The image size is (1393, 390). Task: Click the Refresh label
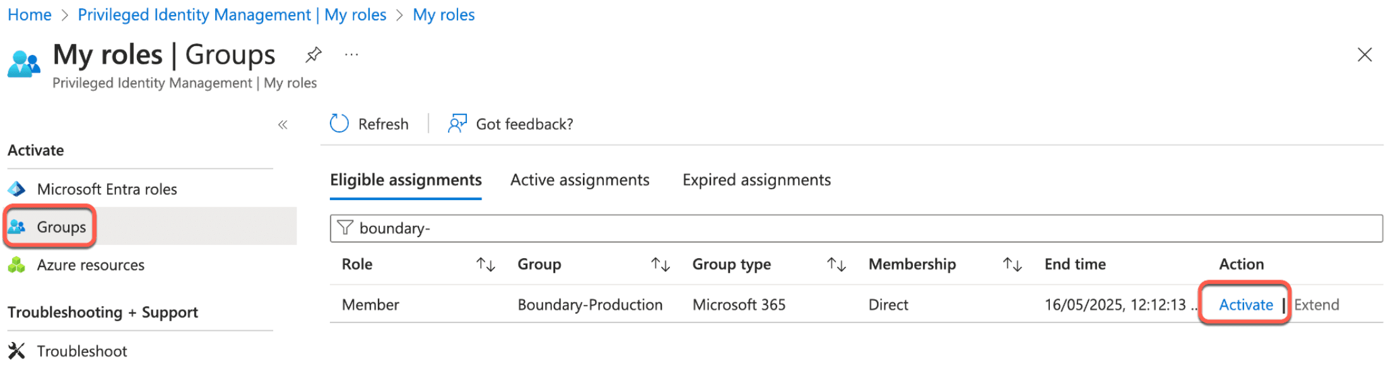click(384, 124)
